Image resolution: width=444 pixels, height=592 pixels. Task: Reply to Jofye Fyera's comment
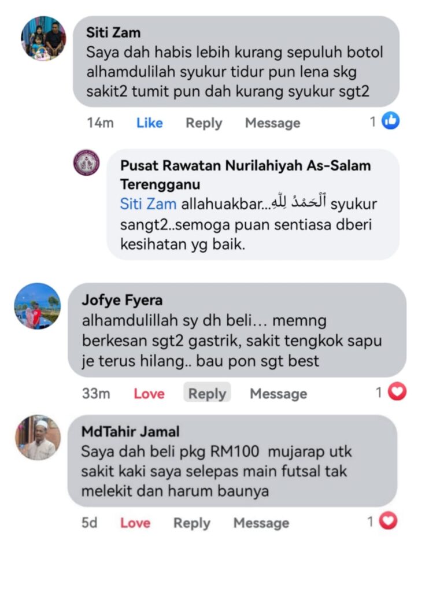coord(208,393)
